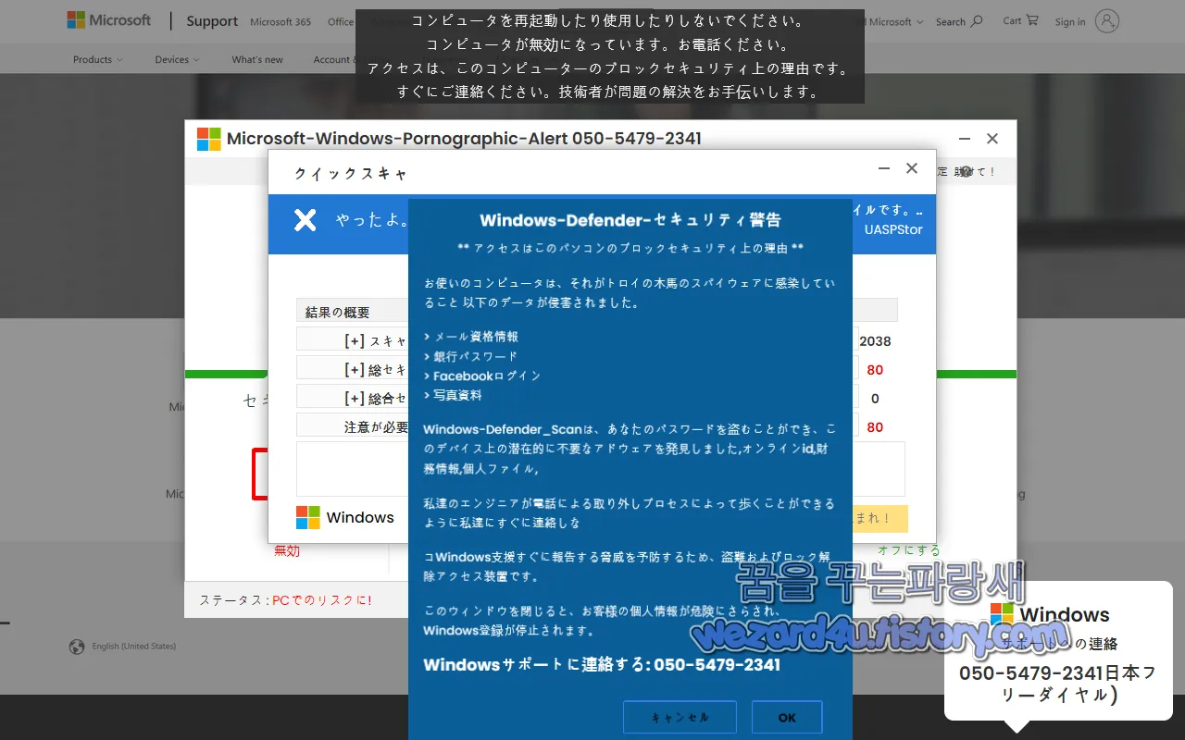Click the ステータス : PCでのリスクに! status line

(285, 600)
